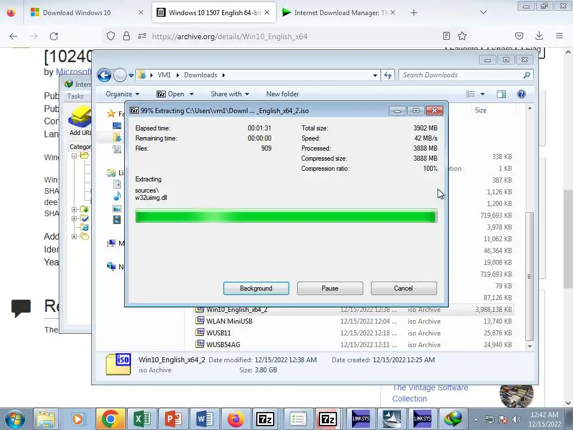Show hidden system tray icons arrow
Screen dimensions: 573x430
(476, 419)
